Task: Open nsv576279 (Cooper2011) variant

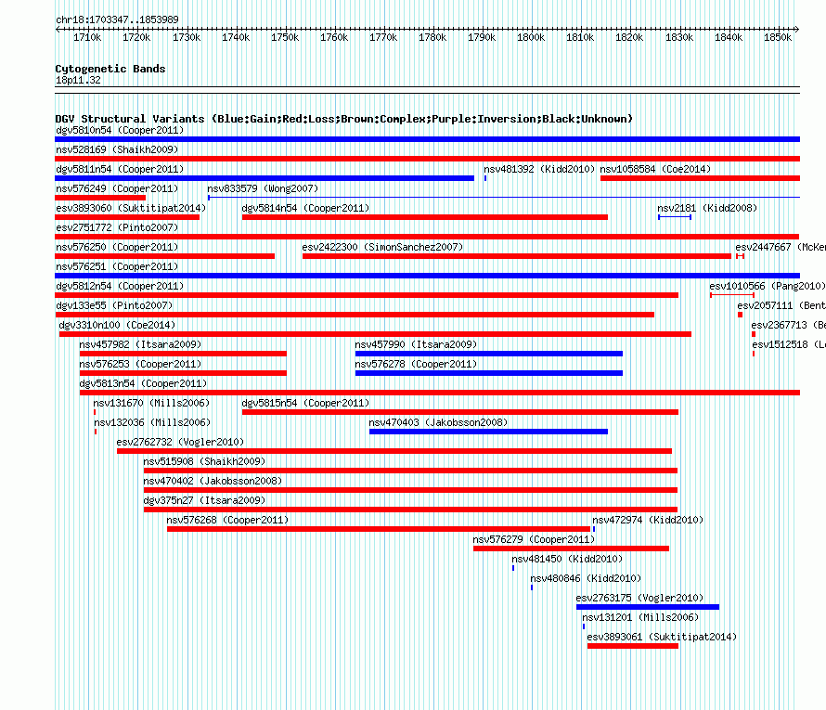Action: coord(534,539)
